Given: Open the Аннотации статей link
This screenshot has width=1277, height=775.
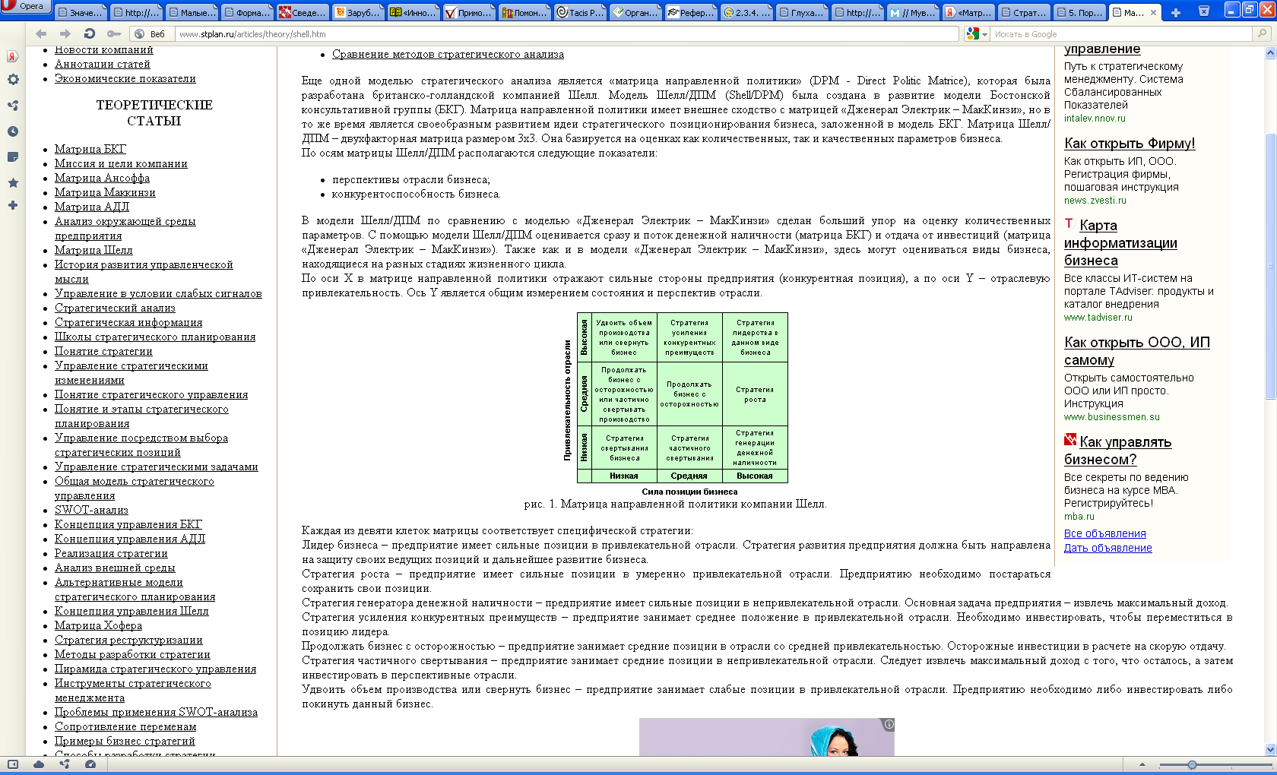Looking at the screenshot, I should point(103,64).
